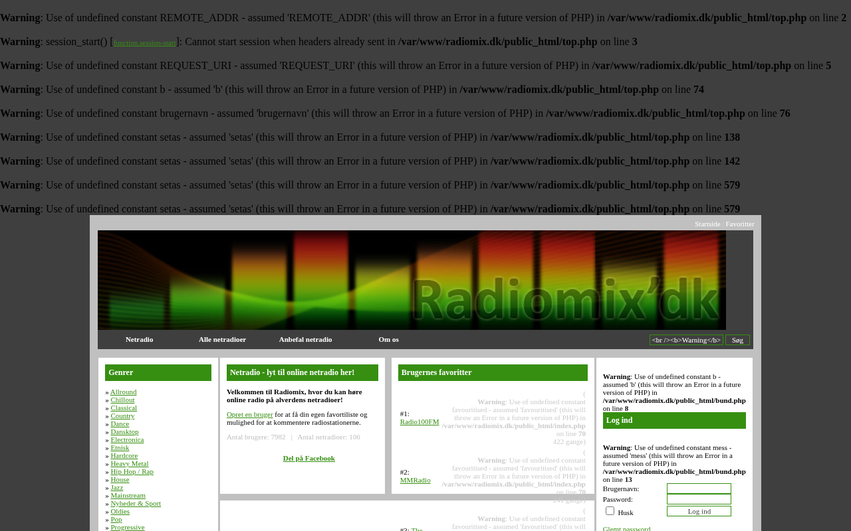Select the Classical genre

tap(124, 408)
